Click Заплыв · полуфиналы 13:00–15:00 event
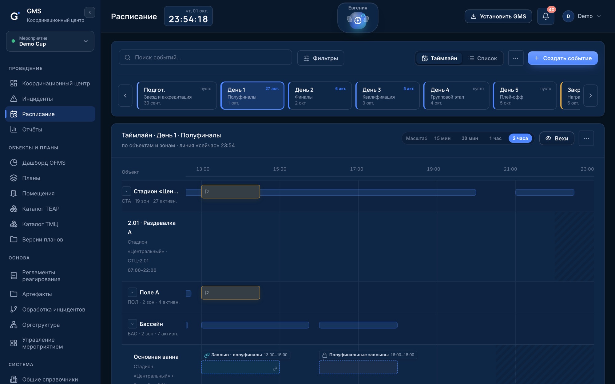The image size is (615, 384). click(x=240, y=367)
